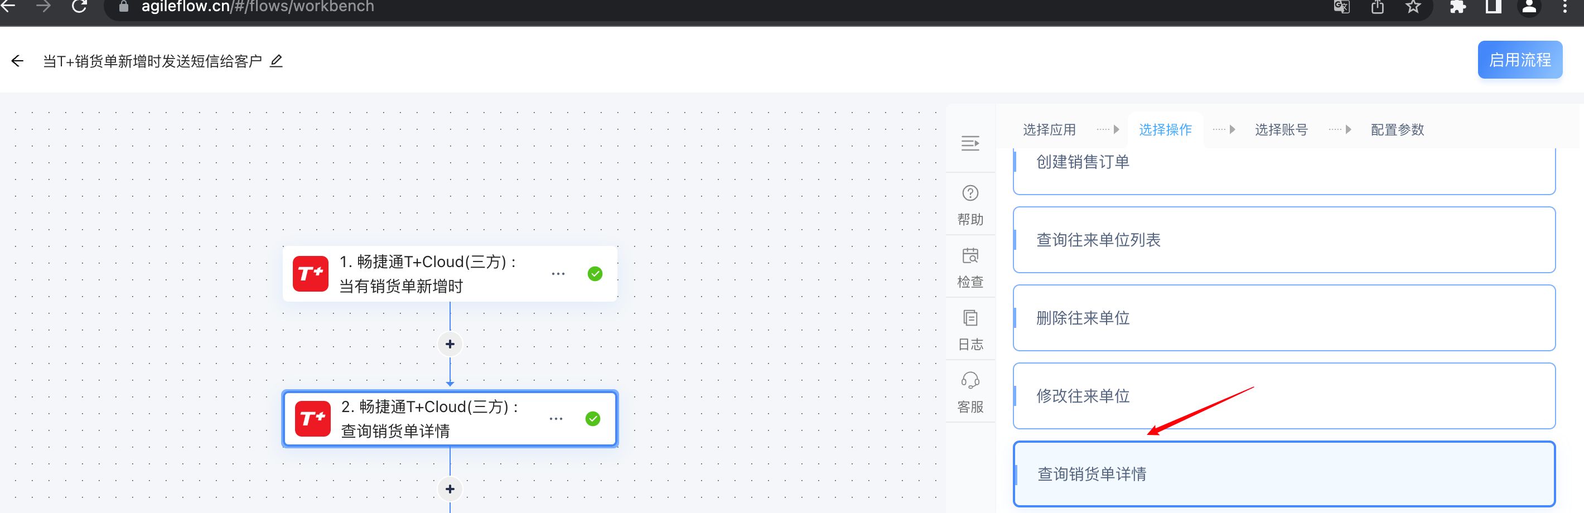Add a step below node 2

point(450,489)
